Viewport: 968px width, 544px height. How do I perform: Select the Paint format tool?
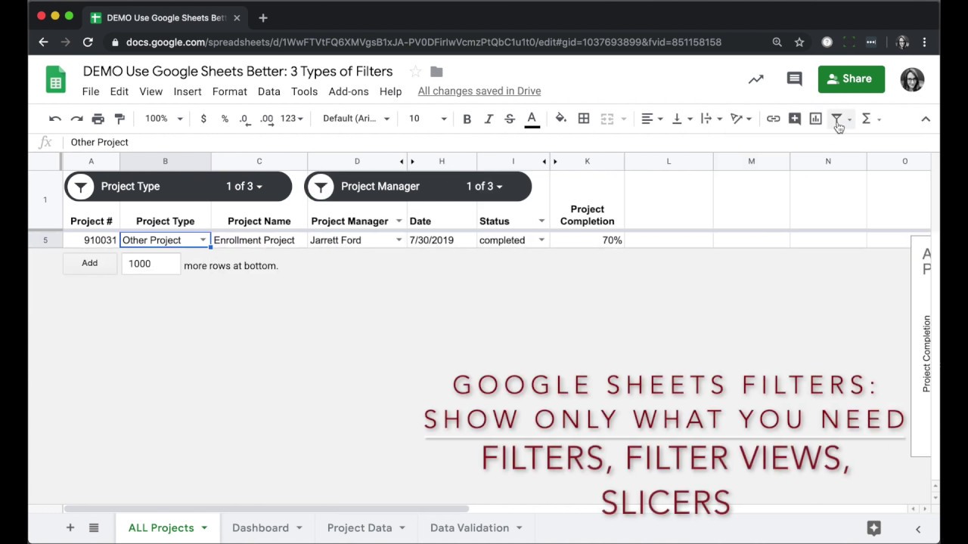click(x=119, y=119)
